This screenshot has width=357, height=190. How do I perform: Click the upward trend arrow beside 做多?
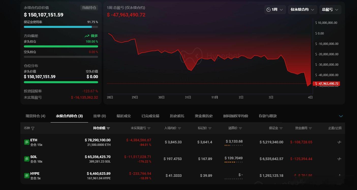point(87,36)
